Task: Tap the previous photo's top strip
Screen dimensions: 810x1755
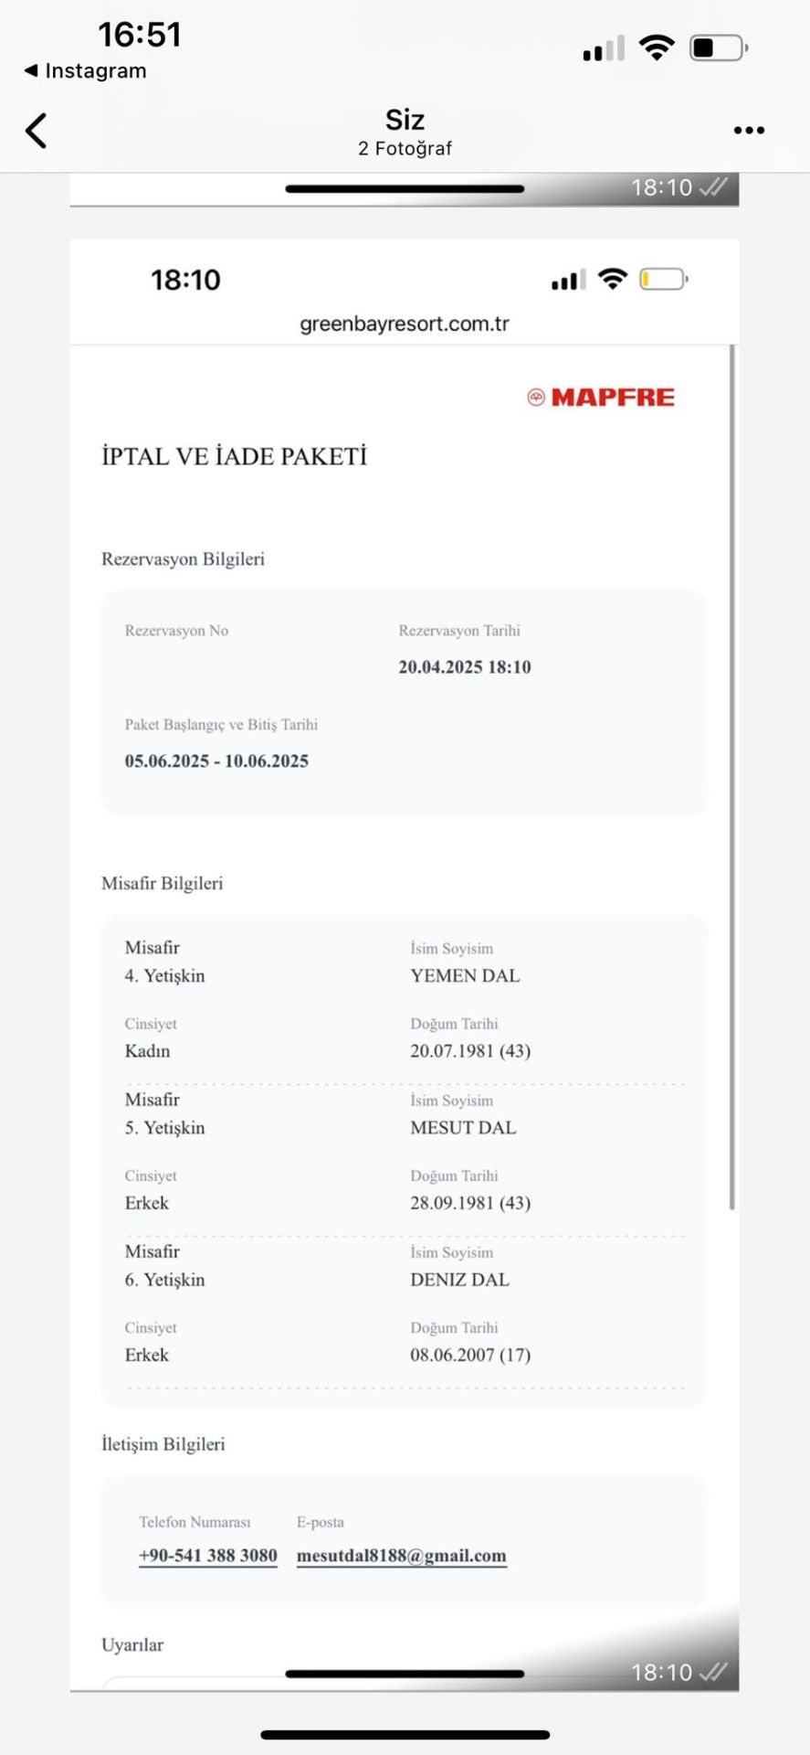Action: click(405, 189)
